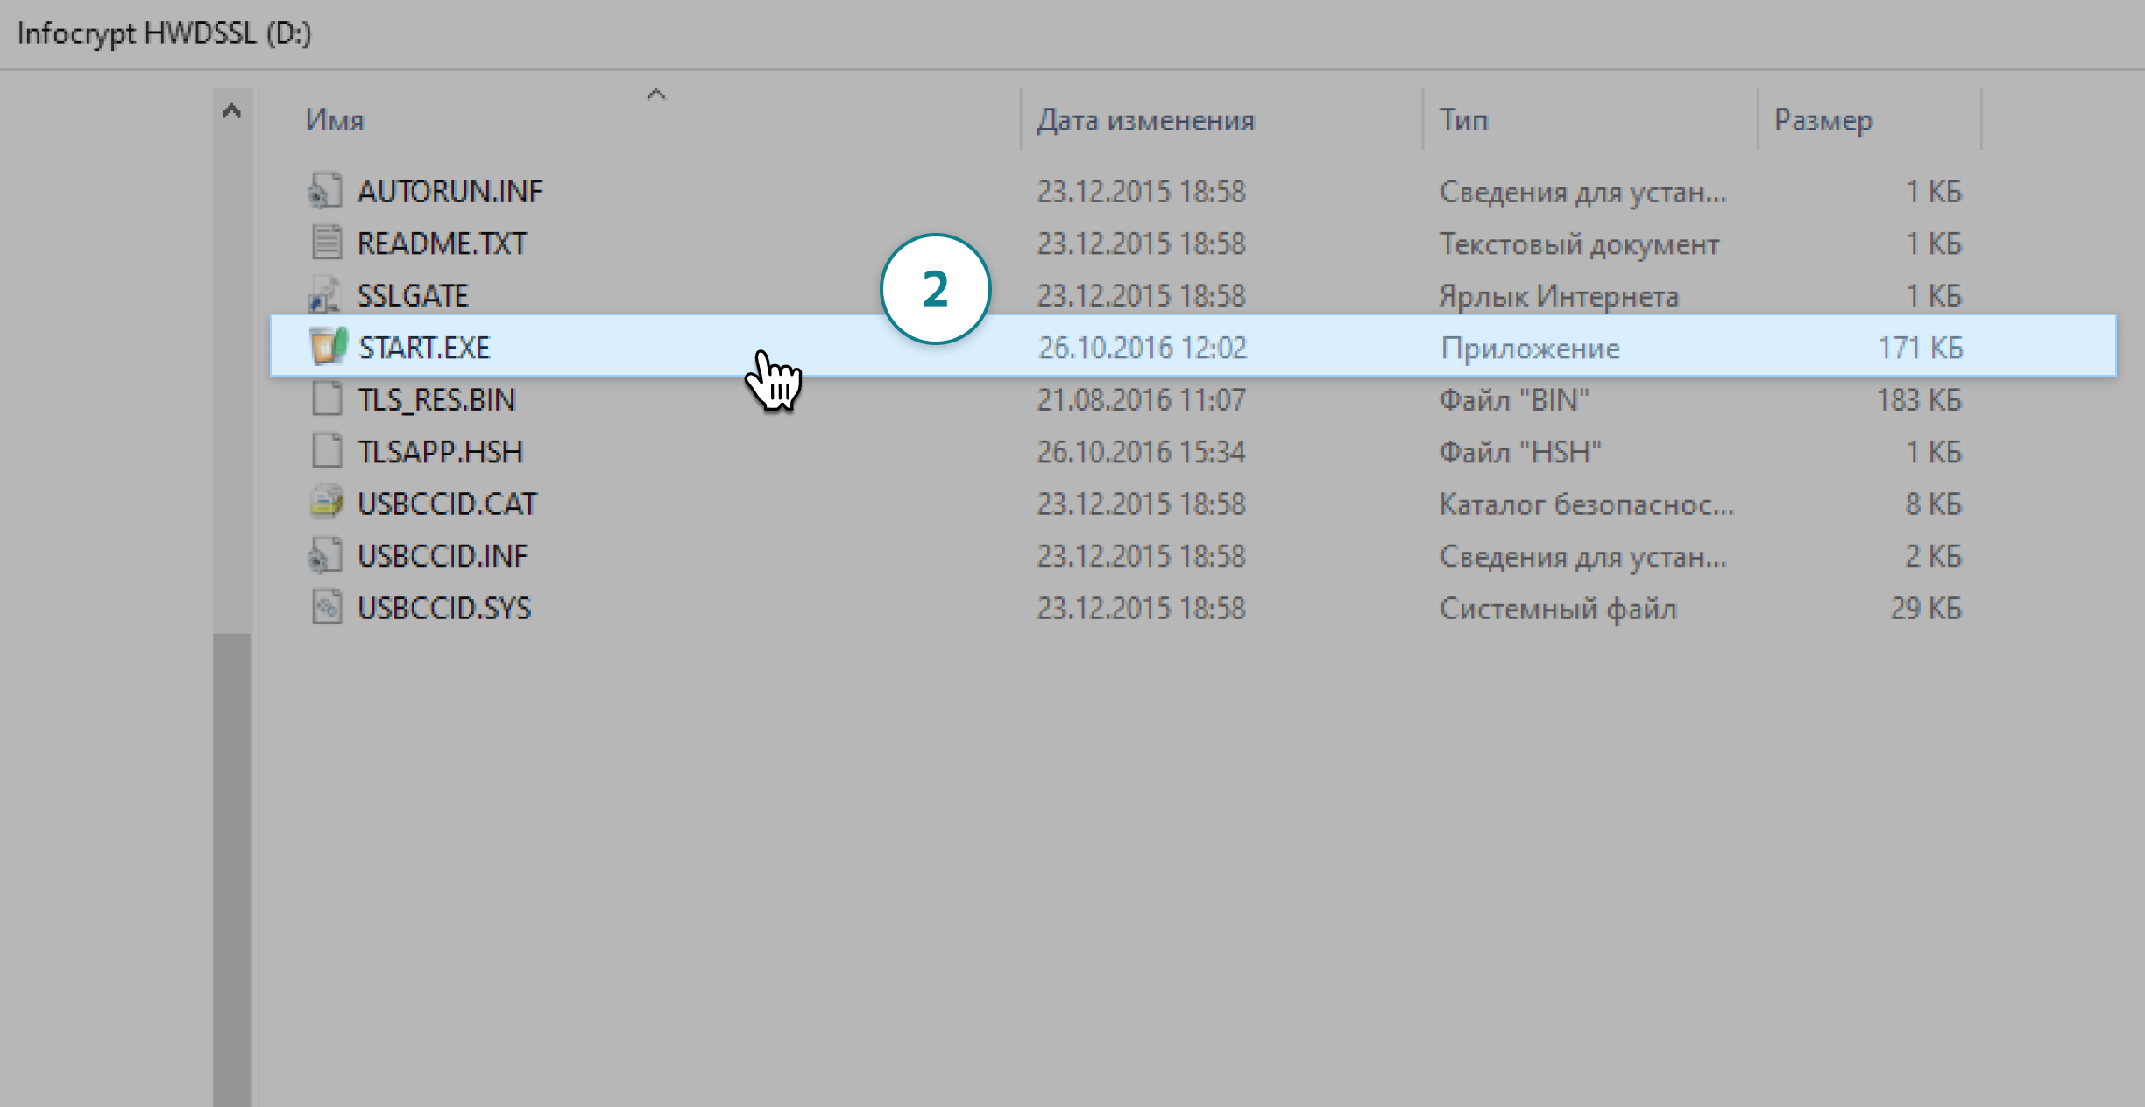The image size is (2145, 1107).
Task: Click the date 26.10.2016 15:34
Action: coord(1142,451)
